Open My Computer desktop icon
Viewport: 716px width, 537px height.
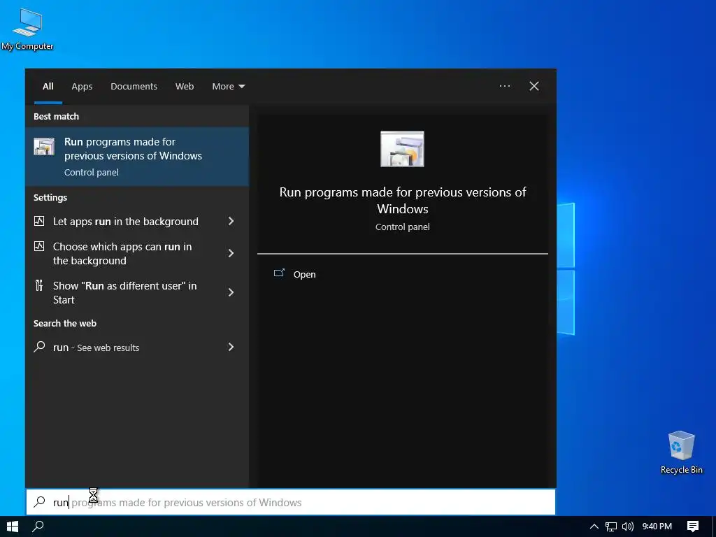27,29
